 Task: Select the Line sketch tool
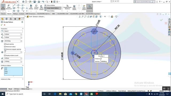[14, 5]
